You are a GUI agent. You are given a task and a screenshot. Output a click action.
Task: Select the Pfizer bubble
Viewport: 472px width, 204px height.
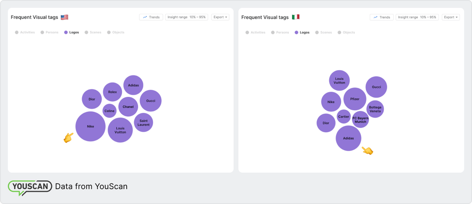coord(355,99)
